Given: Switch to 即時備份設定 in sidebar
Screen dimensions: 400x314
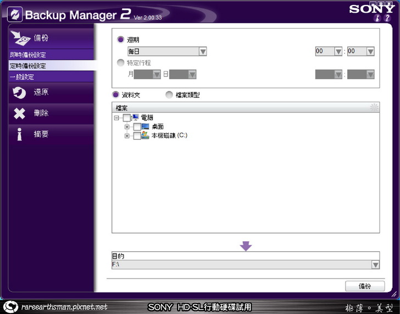Looking at the screenshot, I should click(27, 55).
